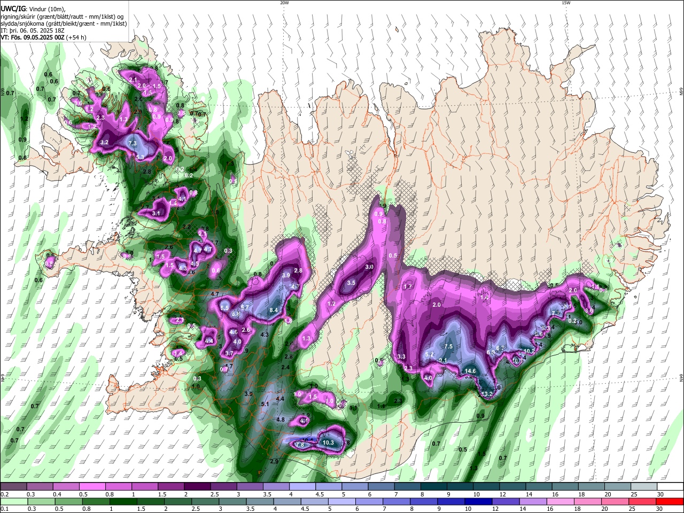Click the 3.2 value in the Westfjords

point(105,142)
